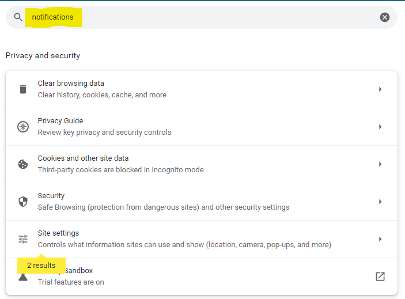Click Safe Browsing description text
405x299 pixels.
point(164,207)
